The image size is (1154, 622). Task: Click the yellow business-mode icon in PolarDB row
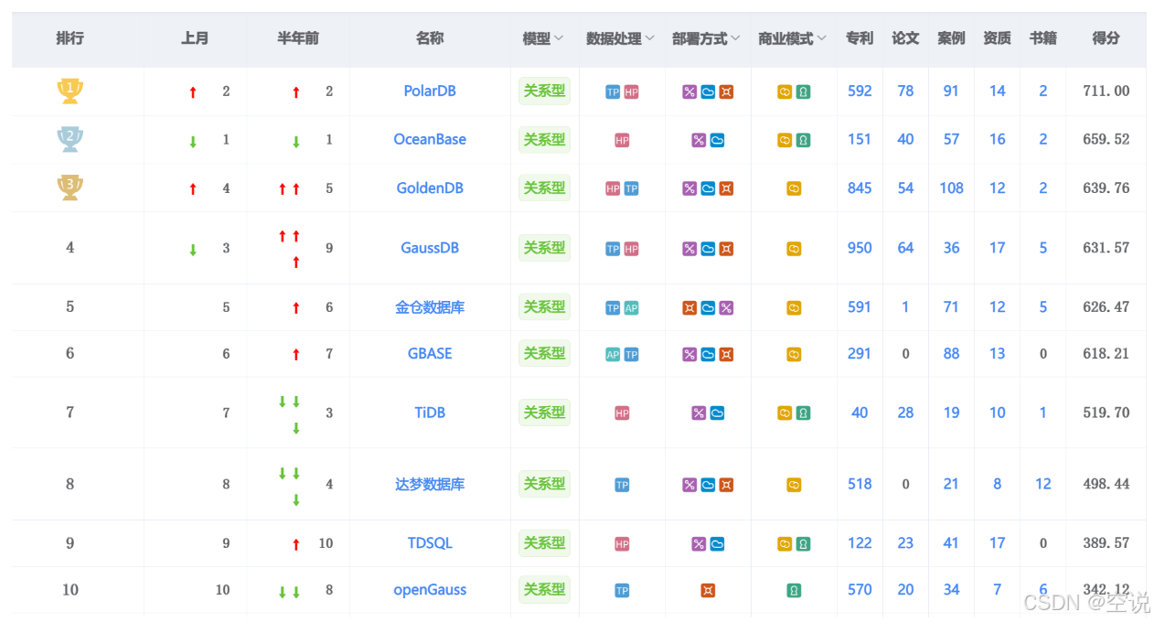pos(785,91)
